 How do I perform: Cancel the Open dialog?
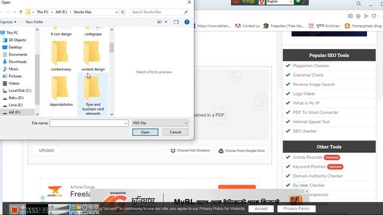tap(175, 132)
